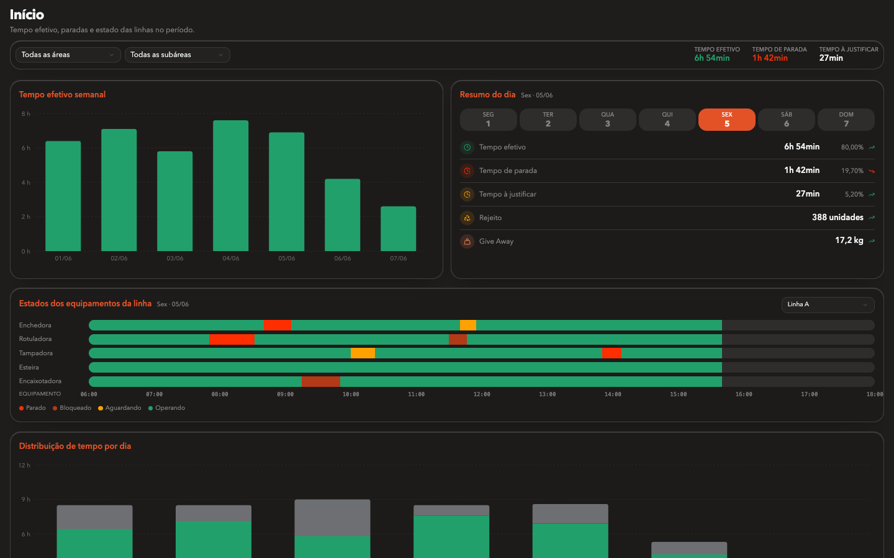
Task: Click the 05/06 bar in weekly chart
Action: [x=287, y=192]
